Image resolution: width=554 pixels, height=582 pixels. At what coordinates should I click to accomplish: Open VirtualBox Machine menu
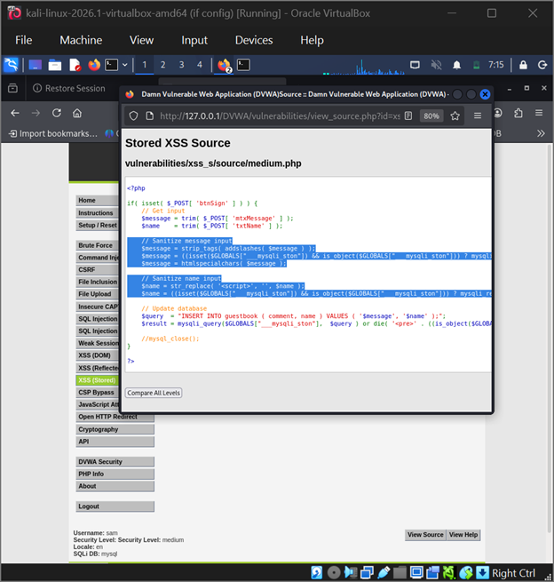tap(81, 40)
